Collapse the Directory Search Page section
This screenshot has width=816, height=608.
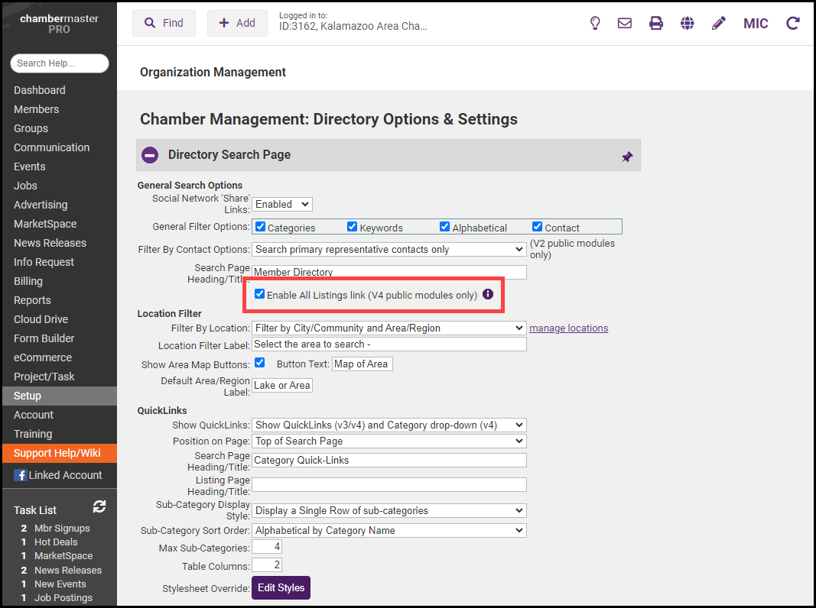click(150, 155)
